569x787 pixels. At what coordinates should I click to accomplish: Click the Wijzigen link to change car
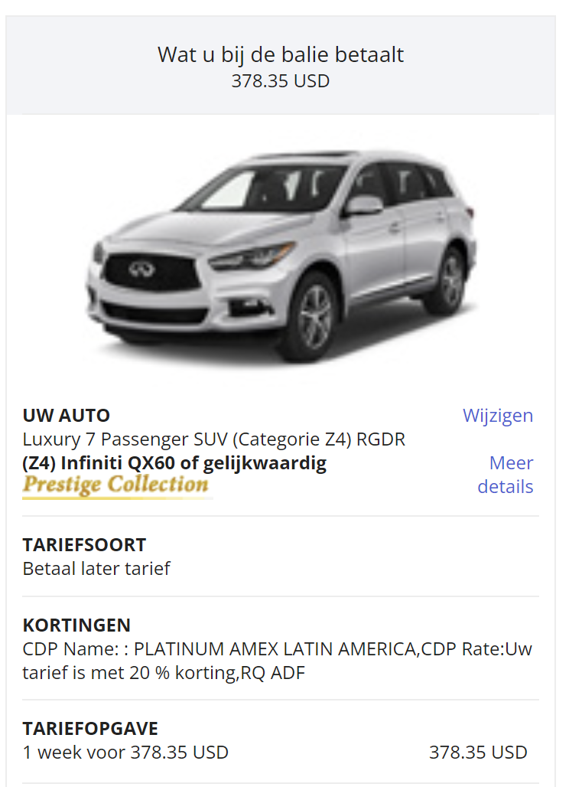497,416
